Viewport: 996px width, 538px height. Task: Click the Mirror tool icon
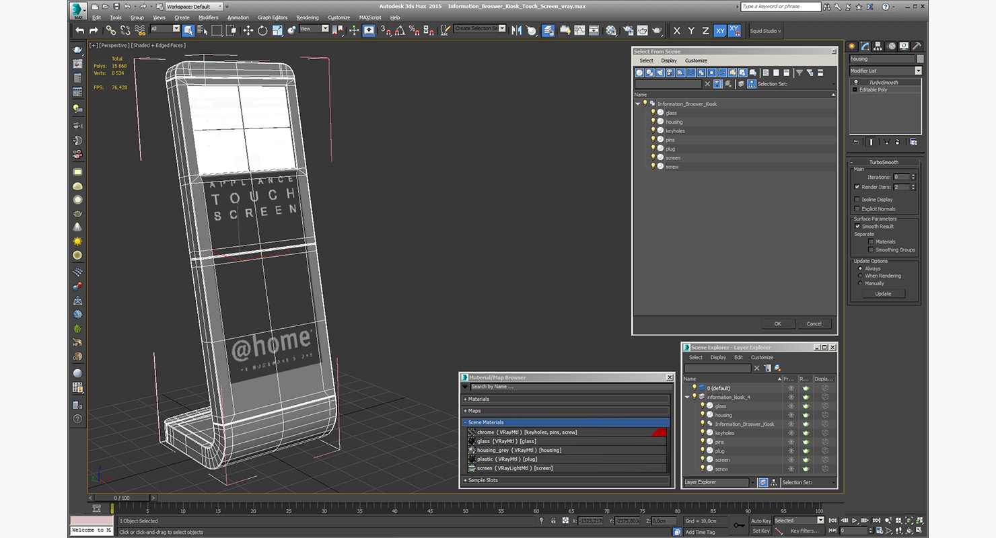tap(516, 30)
